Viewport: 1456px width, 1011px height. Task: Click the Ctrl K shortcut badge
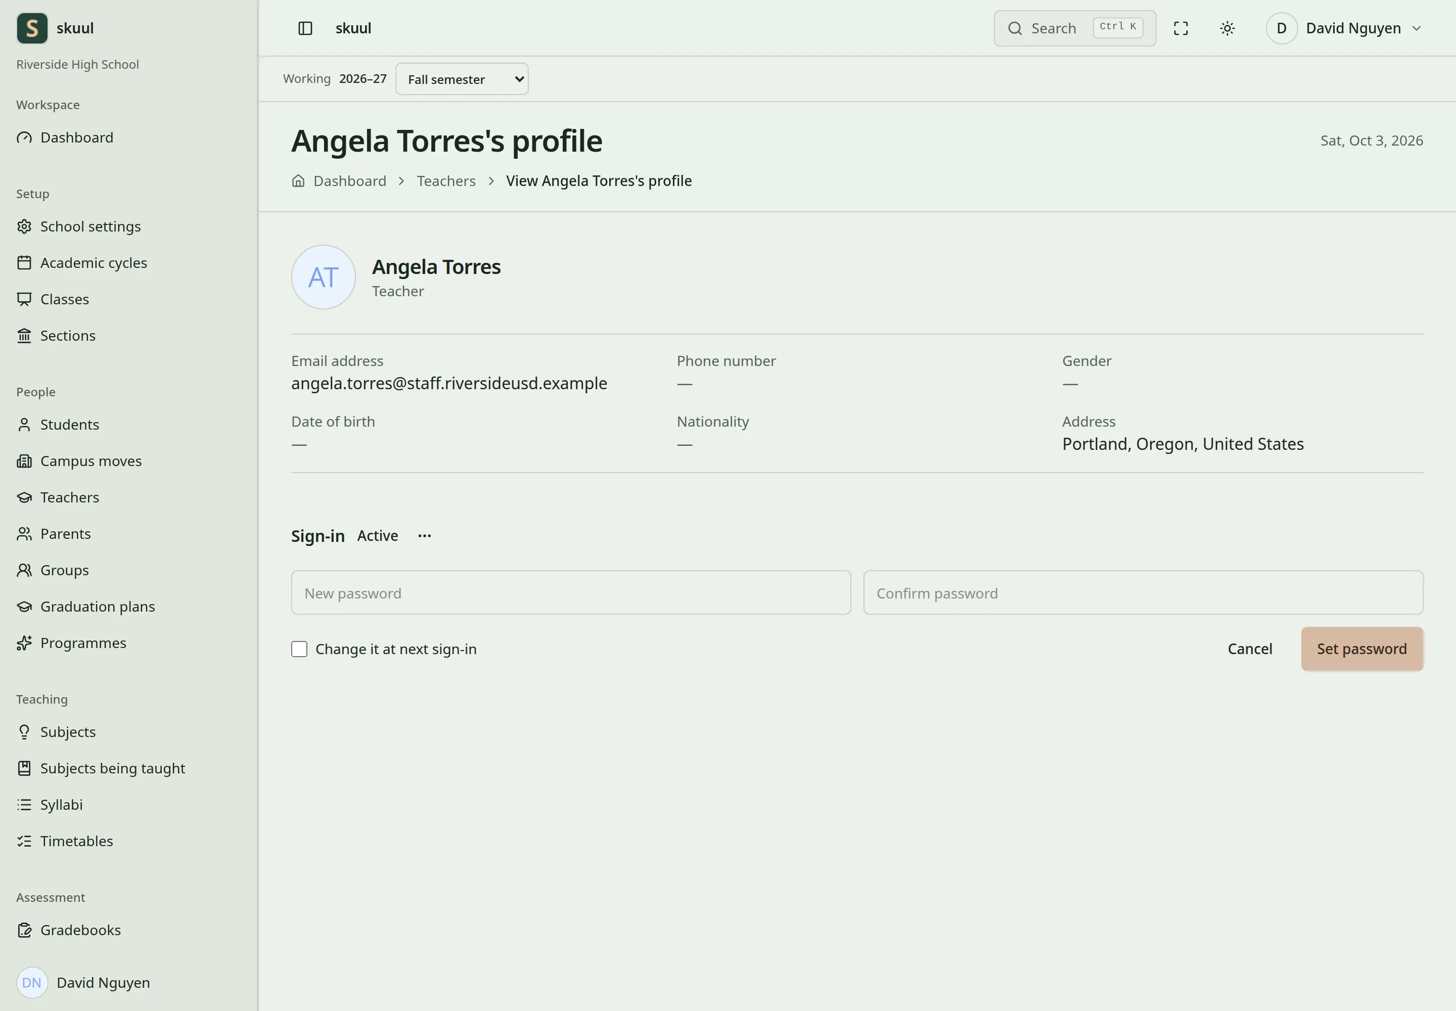point(1118,27)
